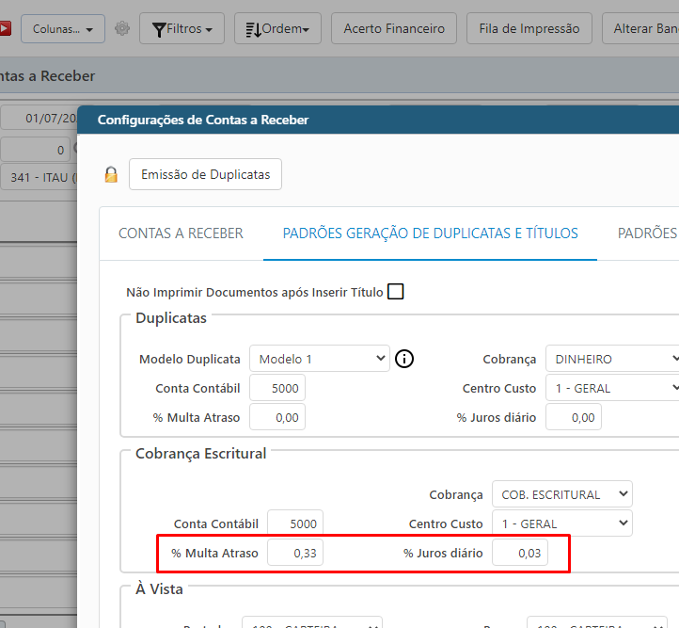The height and width of the screenshot is (628, 679).
Task: Click the Duplicatas section heading
Action: pos(171,317)
